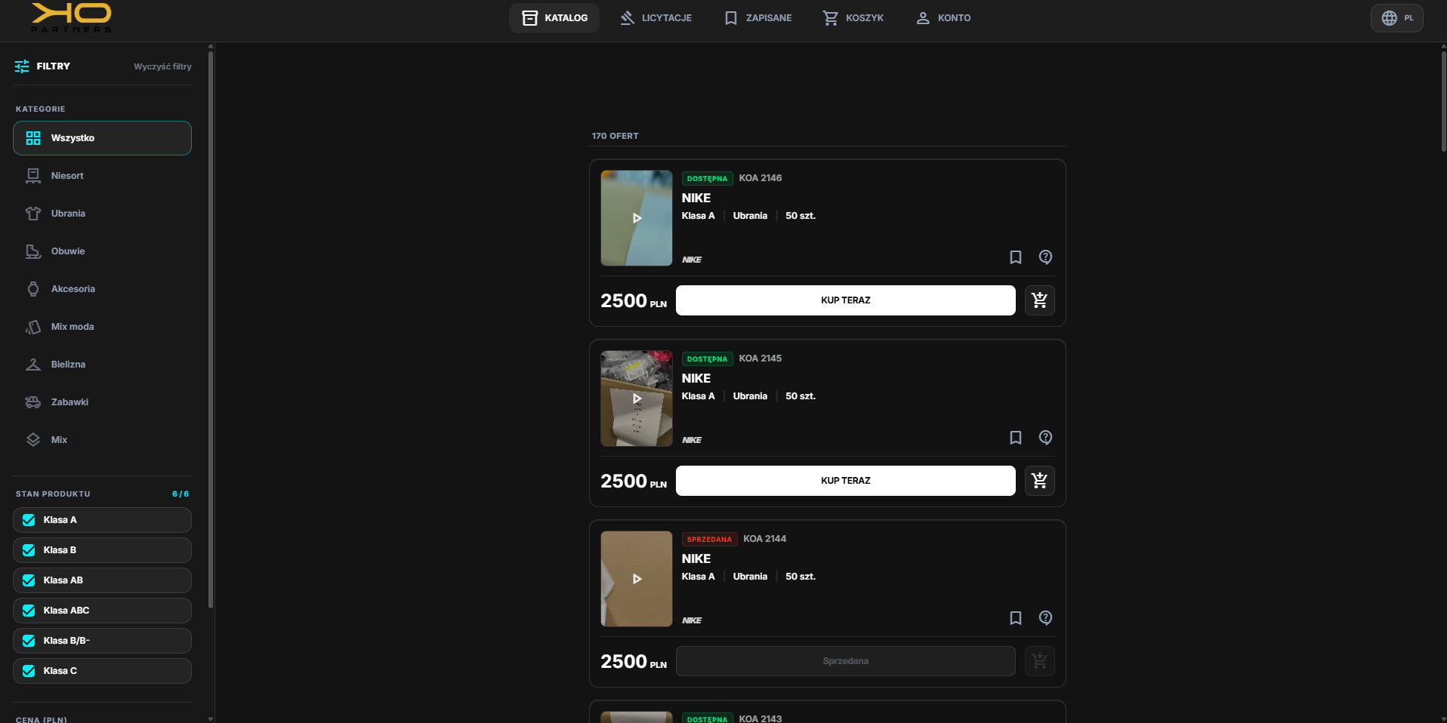Click the Dostępna badge on KOA 2146
The width and height of the screenshot is (1447, 723).
pos(707,179)
